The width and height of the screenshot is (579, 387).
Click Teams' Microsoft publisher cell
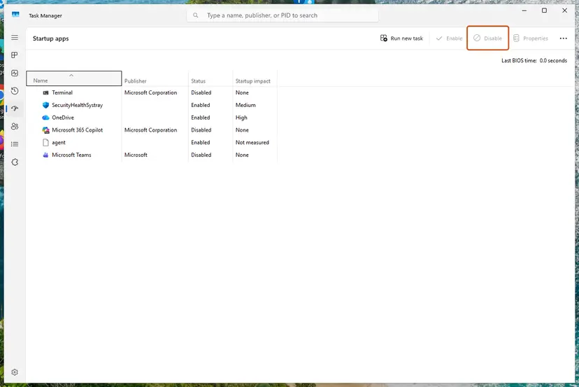136,155
